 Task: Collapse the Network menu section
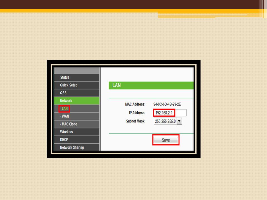click(x=77, y=101)
